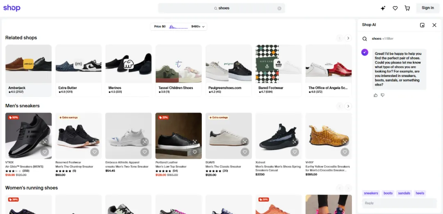Screen dimensions: 443x214
Task: Click the 50% discount badge on VTKIX
Action: click(13, 117)
